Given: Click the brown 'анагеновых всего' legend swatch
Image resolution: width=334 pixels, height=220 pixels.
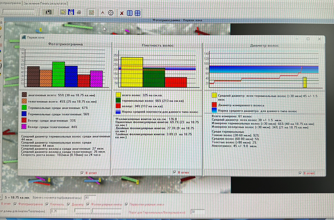Looking at the screenshot, I should (x=24, y=95).
